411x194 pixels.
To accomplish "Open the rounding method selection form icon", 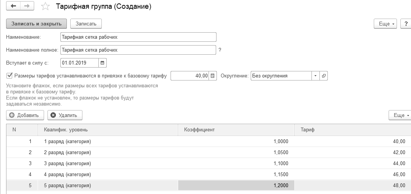I will [x=324, y=76].
